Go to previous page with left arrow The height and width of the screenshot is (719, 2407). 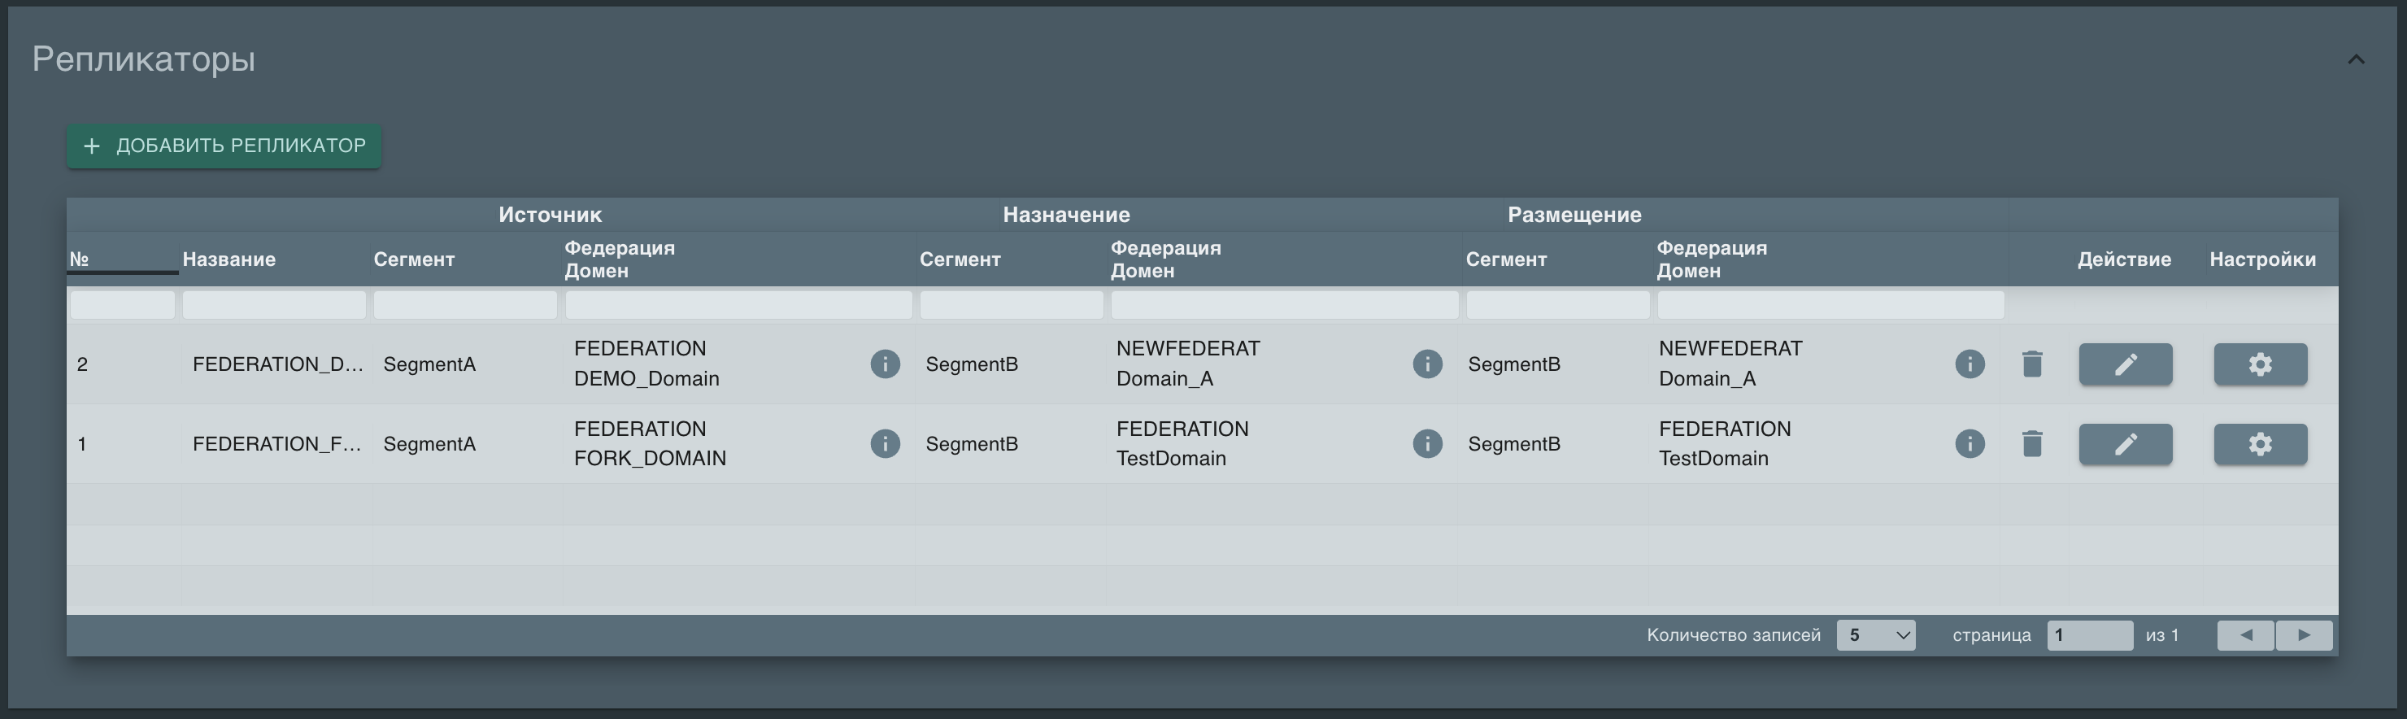(x=2245, y=635)
